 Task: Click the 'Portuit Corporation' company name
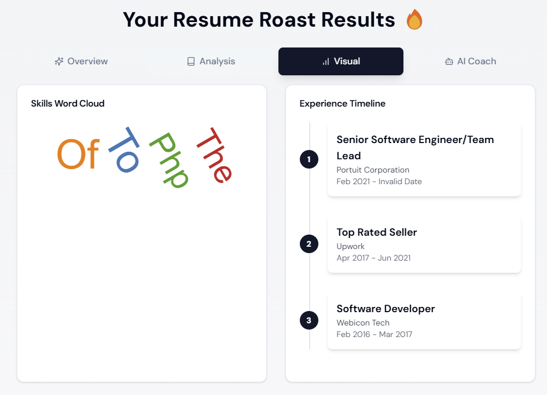(373, 170)
